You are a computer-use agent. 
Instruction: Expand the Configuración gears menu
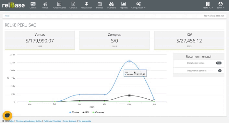coord(138,5)
